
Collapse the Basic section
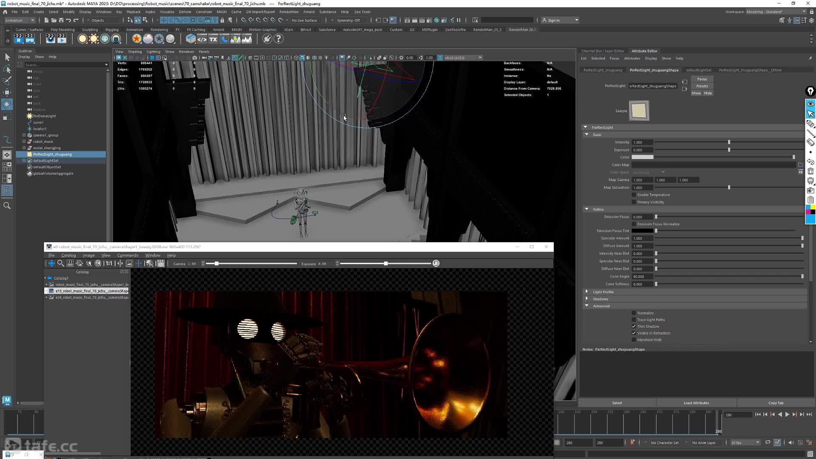587,135
